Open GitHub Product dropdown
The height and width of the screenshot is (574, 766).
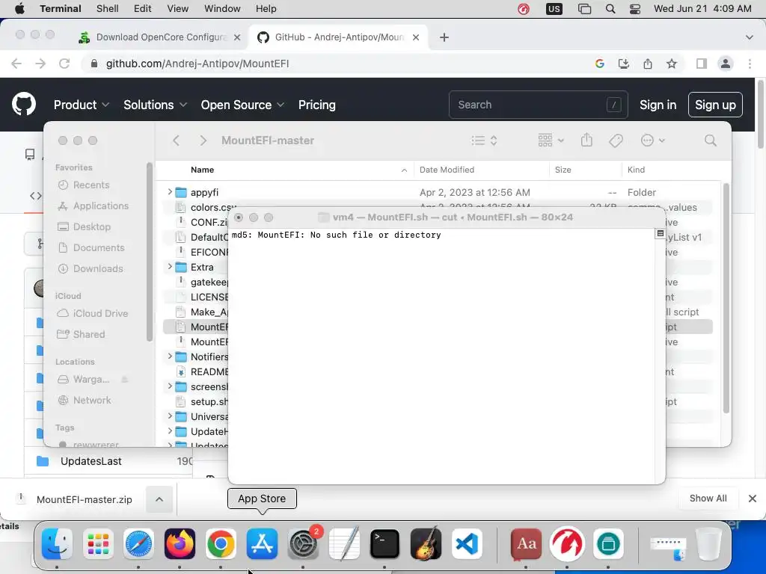82,105
